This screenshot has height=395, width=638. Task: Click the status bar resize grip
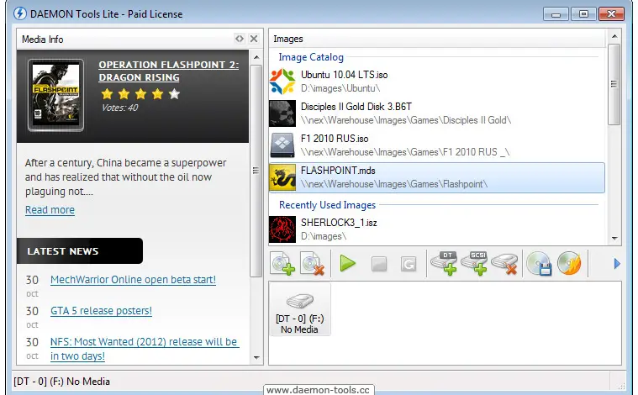[x=621, y=386]
